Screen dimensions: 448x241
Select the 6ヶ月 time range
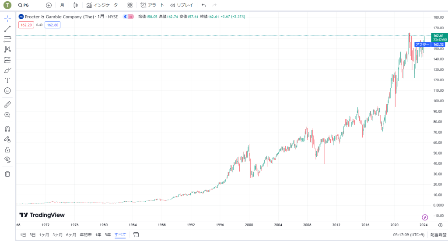[71, 235]
